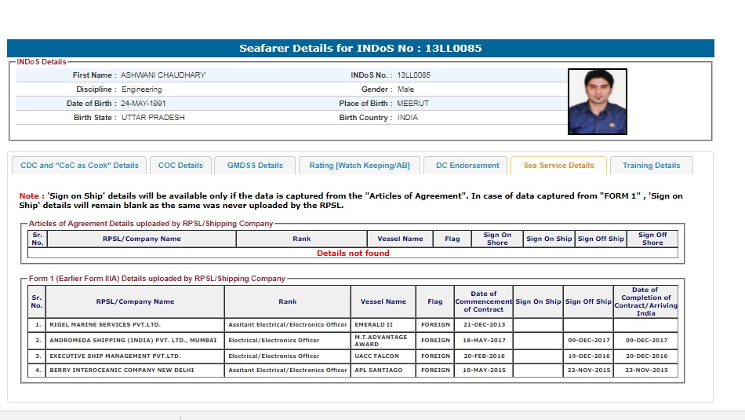Switch to the COC Details tab
745x420 pixels.
[180, 166]
